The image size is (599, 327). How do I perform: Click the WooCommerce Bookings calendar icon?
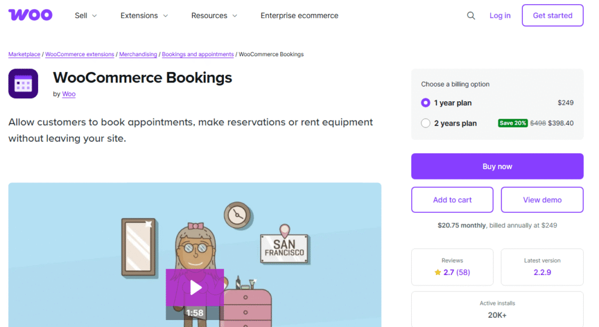tap(23, 84)
